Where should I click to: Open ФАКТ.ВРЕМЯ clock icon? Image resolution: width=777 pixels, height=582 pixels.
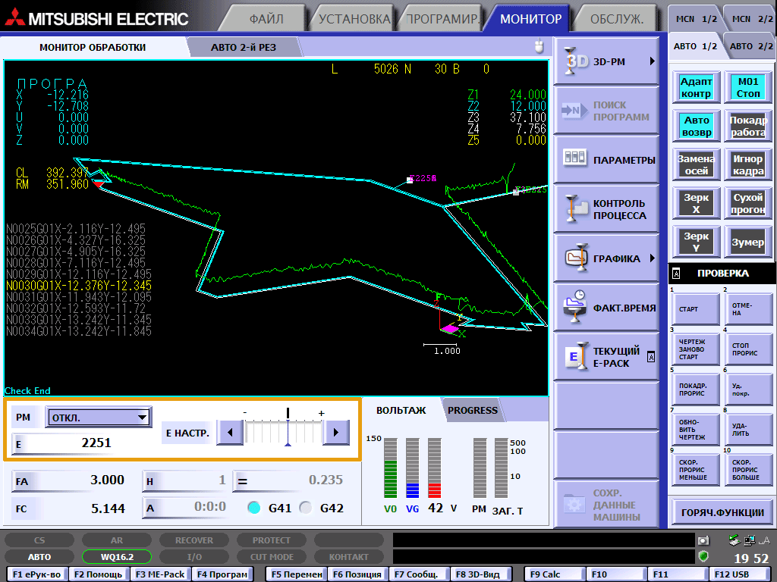pos(574,308)
